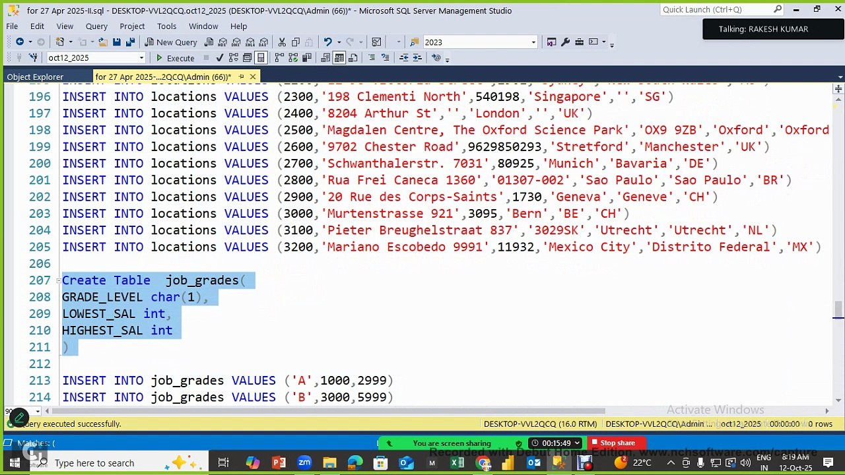The height and width of the screenshot is (475, 845).
Task: Click the vertical scrollbar thumb in editor
Action: point(838,309)
